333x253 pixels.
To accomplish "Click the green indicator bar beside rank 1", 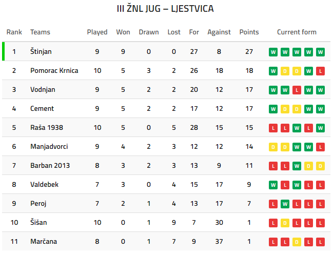I will tap(3, 52).
